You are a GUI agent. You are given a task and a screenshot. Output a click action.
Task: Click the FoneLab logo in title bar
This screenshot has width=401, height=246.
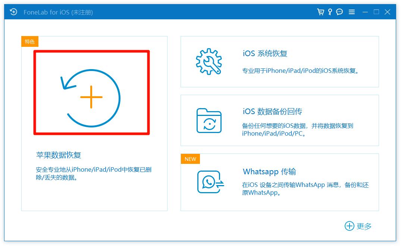[x=13, y=12]
